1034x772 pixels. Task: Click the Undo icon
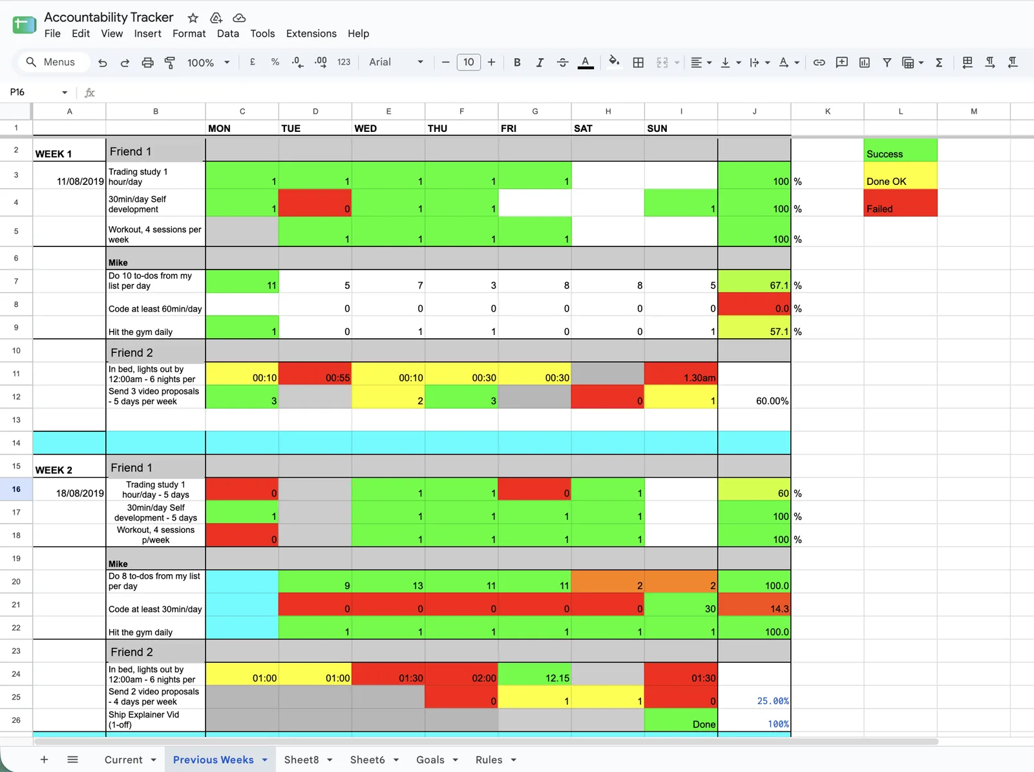[x=102, y=63]
